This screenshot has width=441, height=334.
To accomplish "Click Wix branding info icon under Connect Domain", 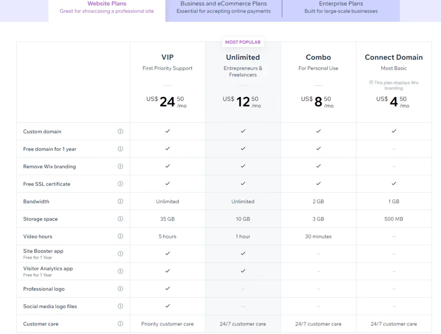I will (x=371, y=83).
